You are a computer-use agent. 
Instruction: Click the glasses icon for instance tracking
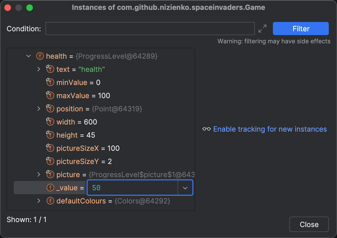(207, 129)
